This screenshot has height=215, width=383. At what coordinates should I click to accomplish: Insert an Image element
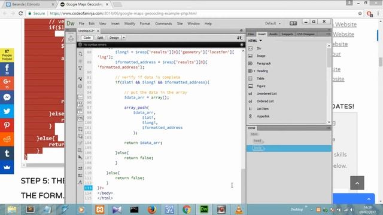pos(261,56)
